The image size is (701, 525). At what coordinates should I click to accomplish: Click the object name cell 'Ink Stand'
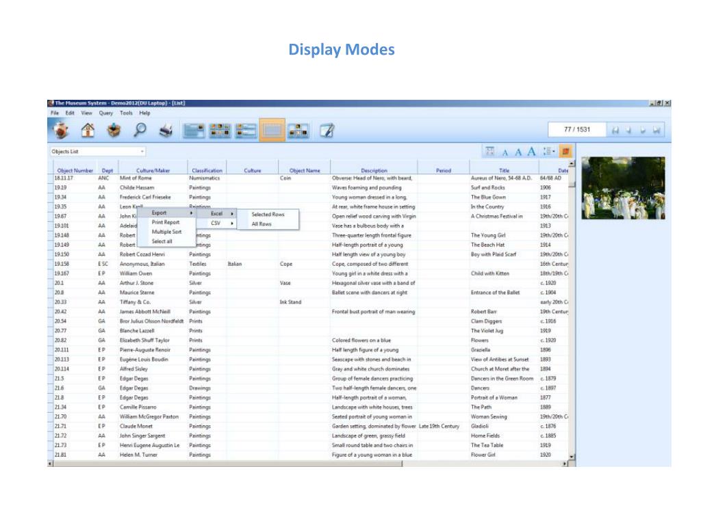[290, 302]
